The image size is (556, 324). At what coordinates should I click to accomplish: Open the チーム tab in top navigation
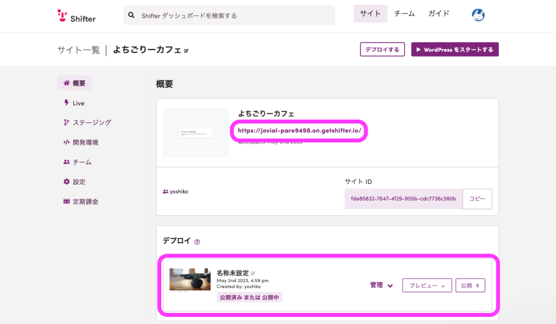click(404, 14)
